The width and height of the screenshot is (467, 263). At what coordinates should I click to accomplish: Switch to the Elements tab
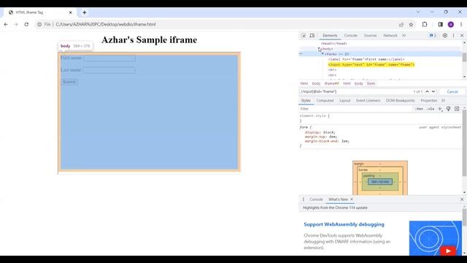pos(330,36)
